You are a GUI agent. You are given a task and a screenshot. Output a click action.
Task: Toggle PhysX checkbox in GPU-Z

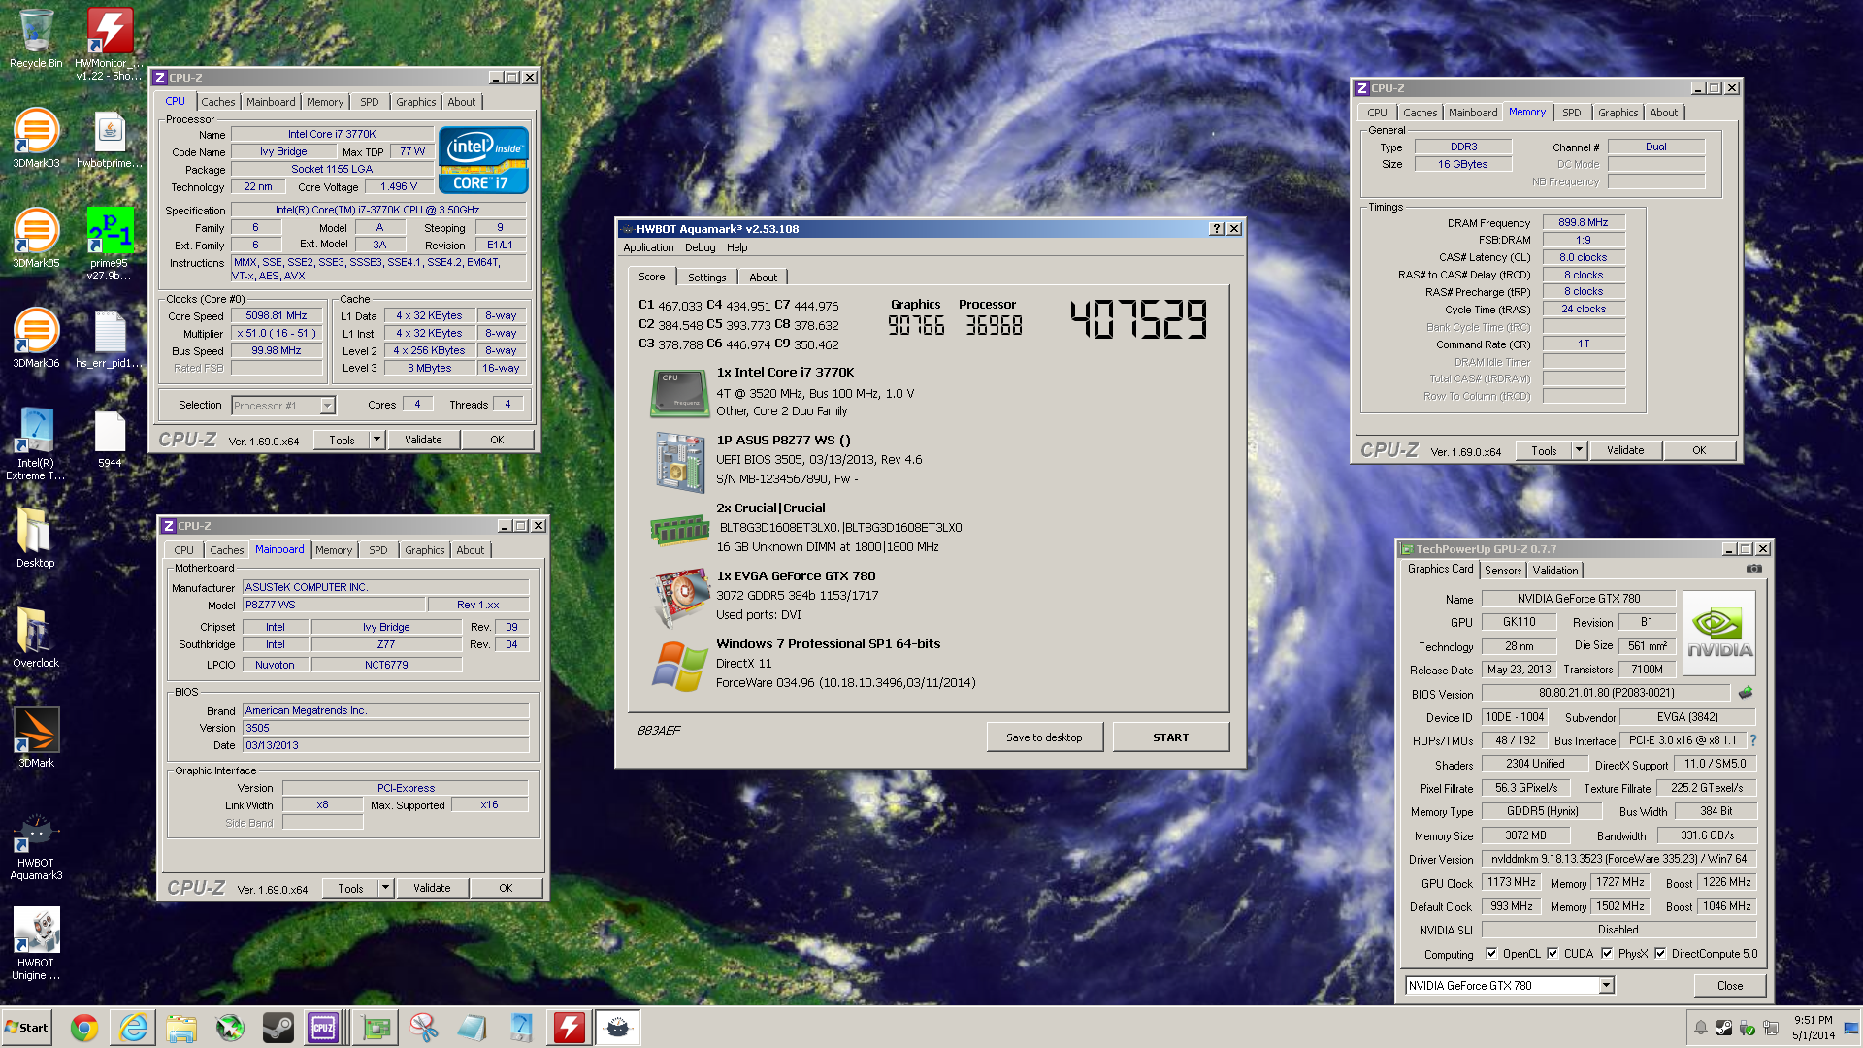pyautogui.click(x=1607, y=953)
